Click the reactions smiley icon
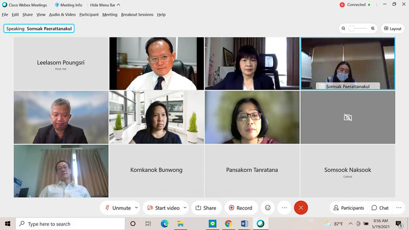Image resolution: width=409 pixels, height=230 pixels. coord(267,208)
